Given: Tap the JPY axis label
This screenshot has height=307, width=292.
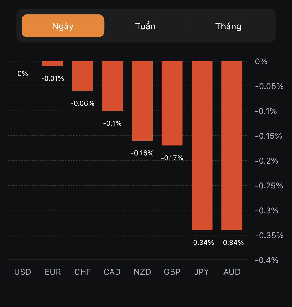Looking at the screenshot, I should (202, 272).
